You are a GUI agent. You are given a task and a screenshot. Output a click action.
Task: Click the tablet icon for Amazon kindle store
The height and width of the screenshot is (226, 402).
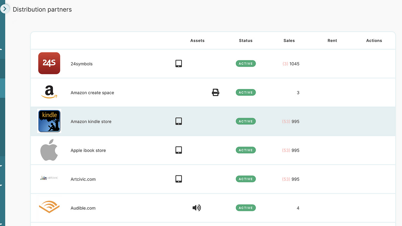179,121
